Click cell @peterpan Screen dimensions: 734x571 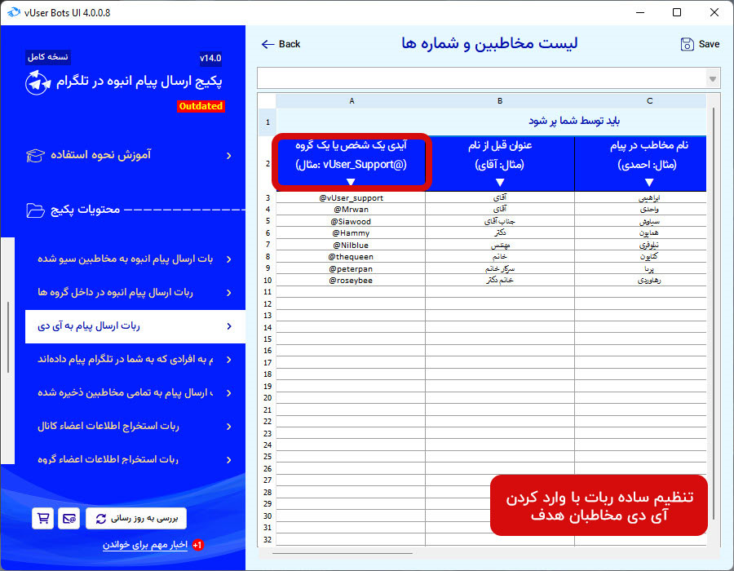(x=351, y=268)
